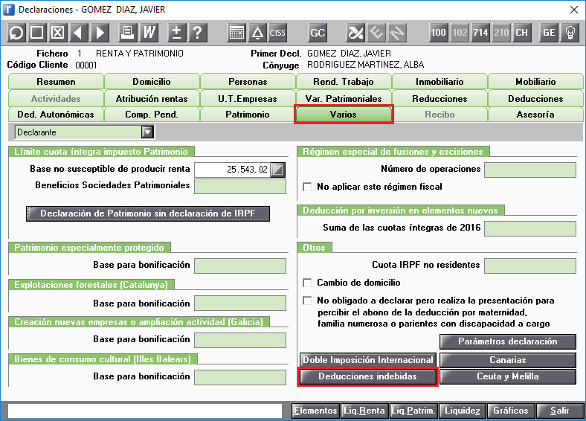Click Cuota IRPF no residentes field
Viewport: 586px width, 421px height.
tap(530, 266)
